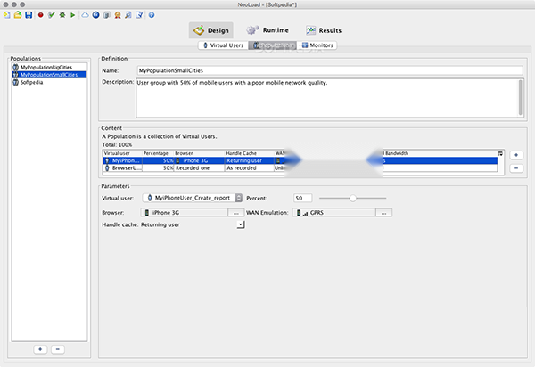
Task: Open the Handle cache dropdown arrow
Action: click(241, 224)
